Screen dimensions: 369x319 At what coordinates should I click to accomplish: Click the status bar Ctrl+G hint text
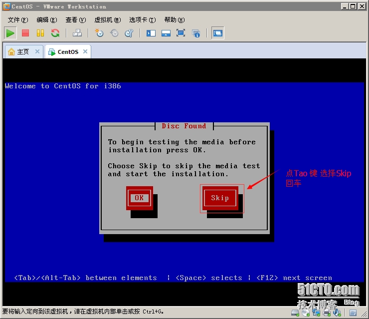point(83,312)
